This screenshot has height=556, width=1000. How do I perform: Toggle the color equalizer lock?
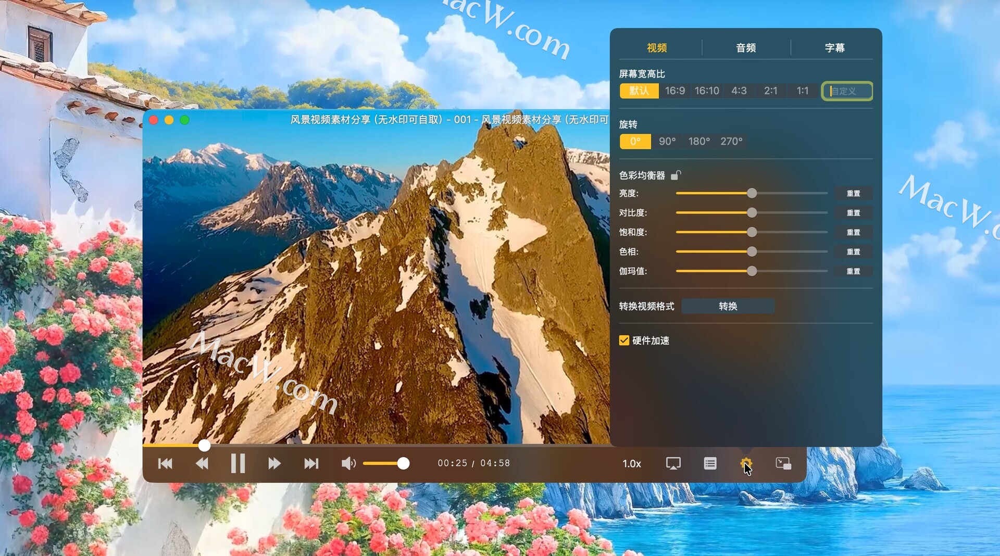coord(676,175)
